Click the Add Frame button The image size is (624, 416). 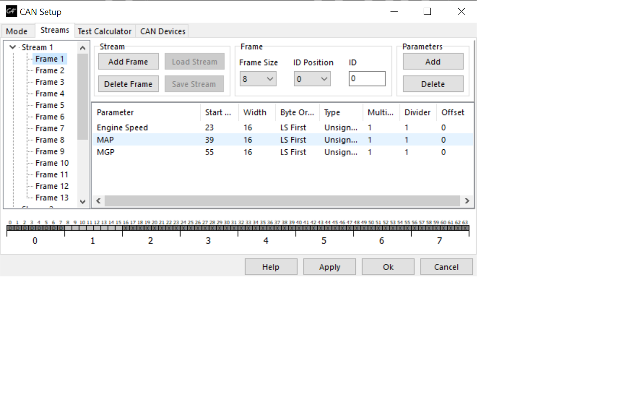click(128, 62)
